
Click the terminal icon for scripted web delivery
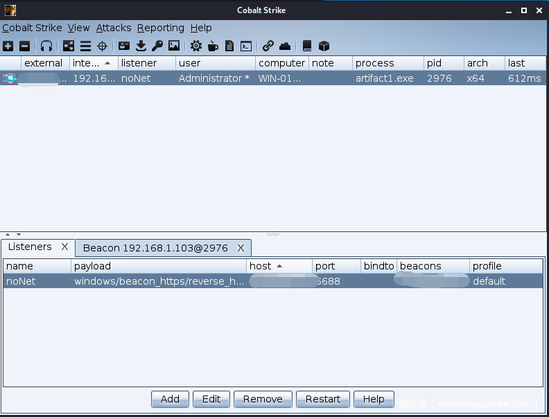(246, 46)
